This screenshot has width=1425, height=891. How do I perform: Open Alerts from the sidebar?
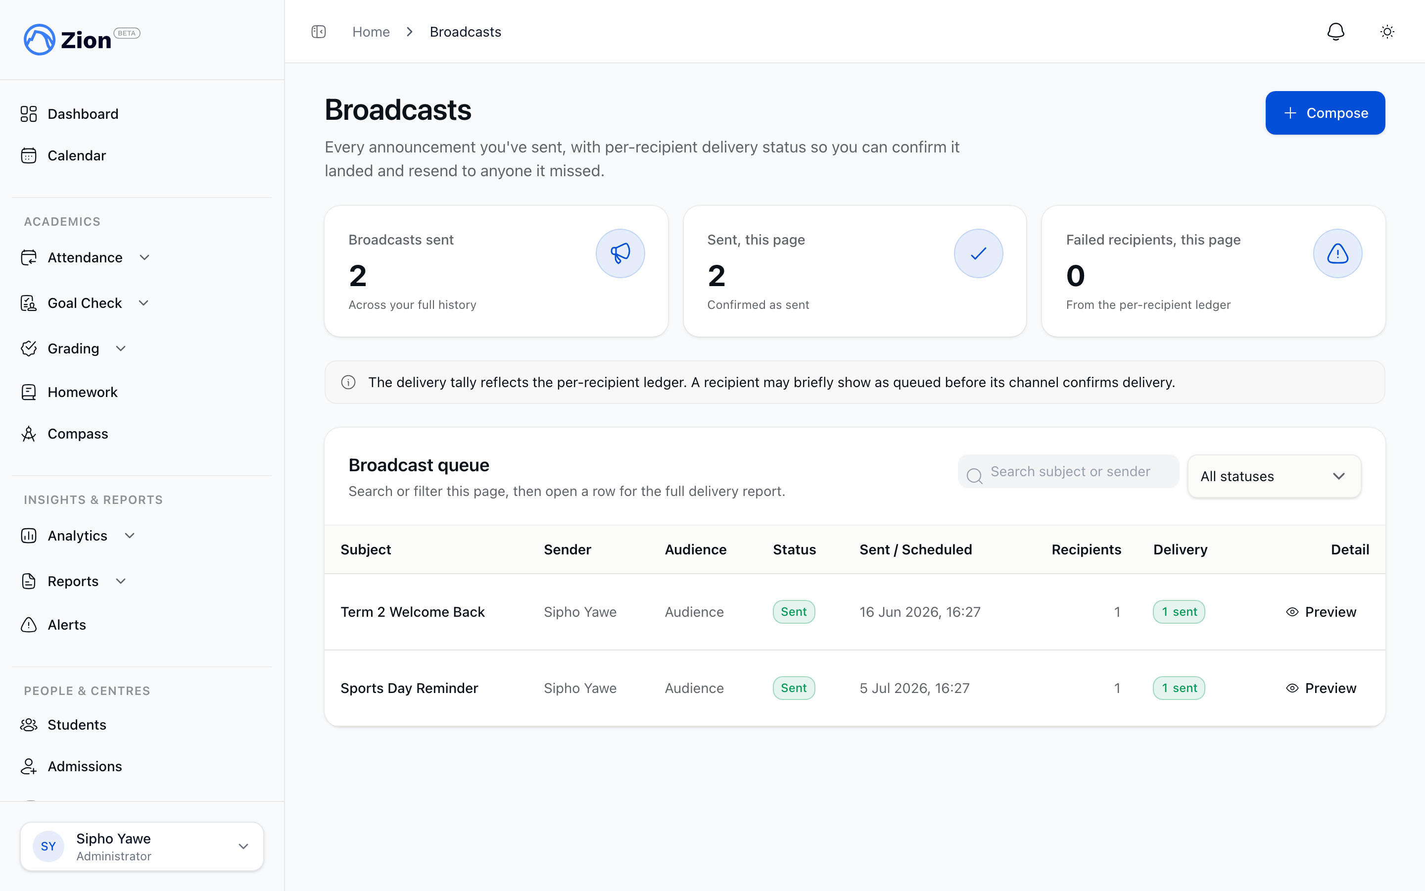[x=66, y=625]
